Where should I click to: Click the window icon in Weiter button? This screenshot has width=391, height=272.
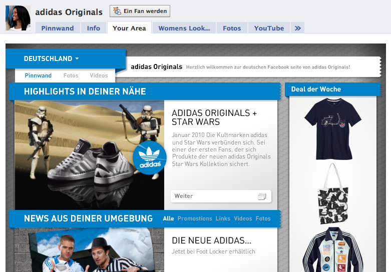click(x=262, y=196)
